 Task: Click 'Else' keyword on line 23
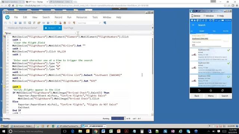coord(15,102)
